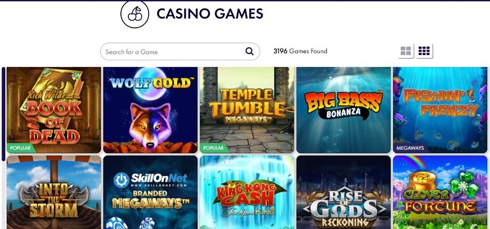Screen dimensions: 490x229
Task: Switch to the large four-tile grid view
Action: pyautogui.click(x=406, y=51)
